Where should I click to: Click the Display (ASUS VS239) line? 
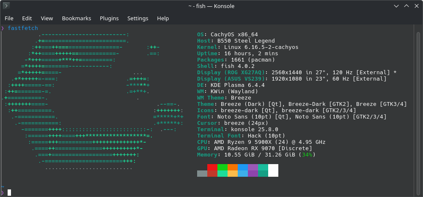tap(292, 79)
